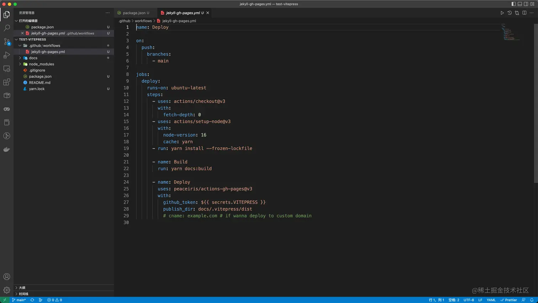
Task: Close the jekyll-gh-pages.yml tab
Action: tap(207, 13)
